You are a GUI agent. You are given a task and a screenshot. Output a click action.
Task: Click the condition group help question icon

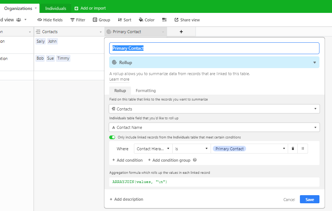[x=195, y=160]
